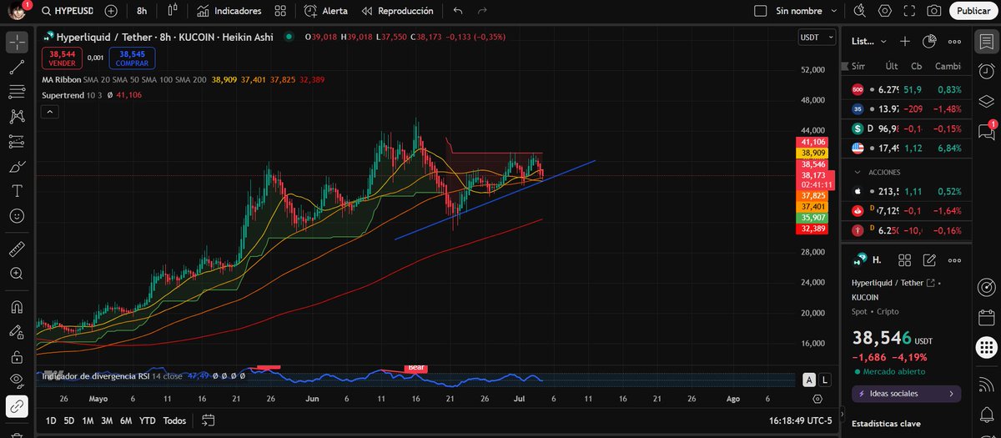
Task: Select watchlist row showing 0,83% change
Action: tap(907, 89)
